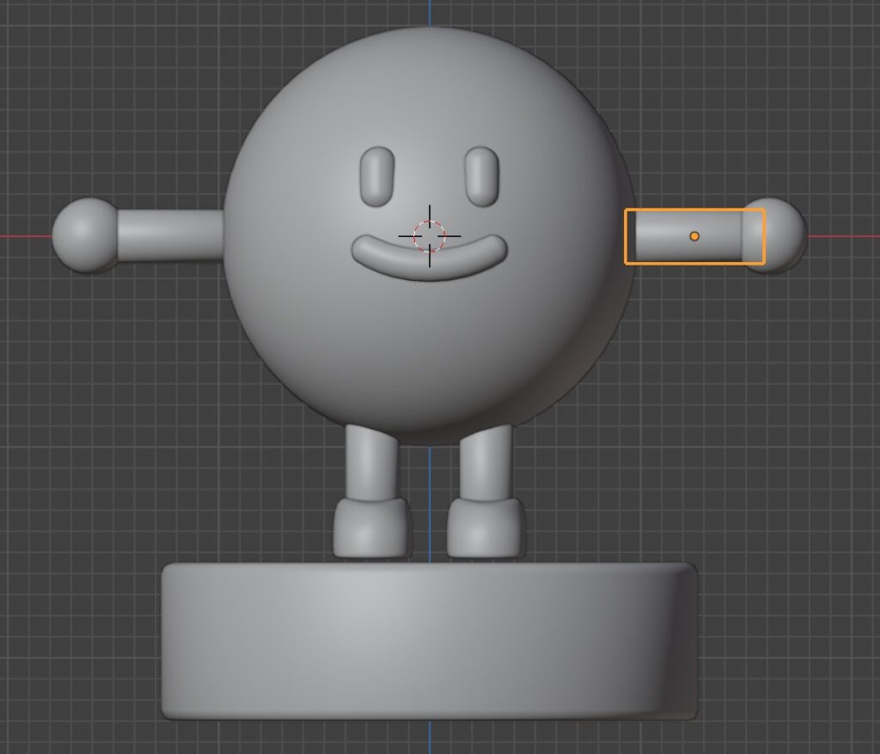The height and width of the screenshot is (754, 880).
Task: Click the hand sphere on the left side
Action: coord(83,235)
